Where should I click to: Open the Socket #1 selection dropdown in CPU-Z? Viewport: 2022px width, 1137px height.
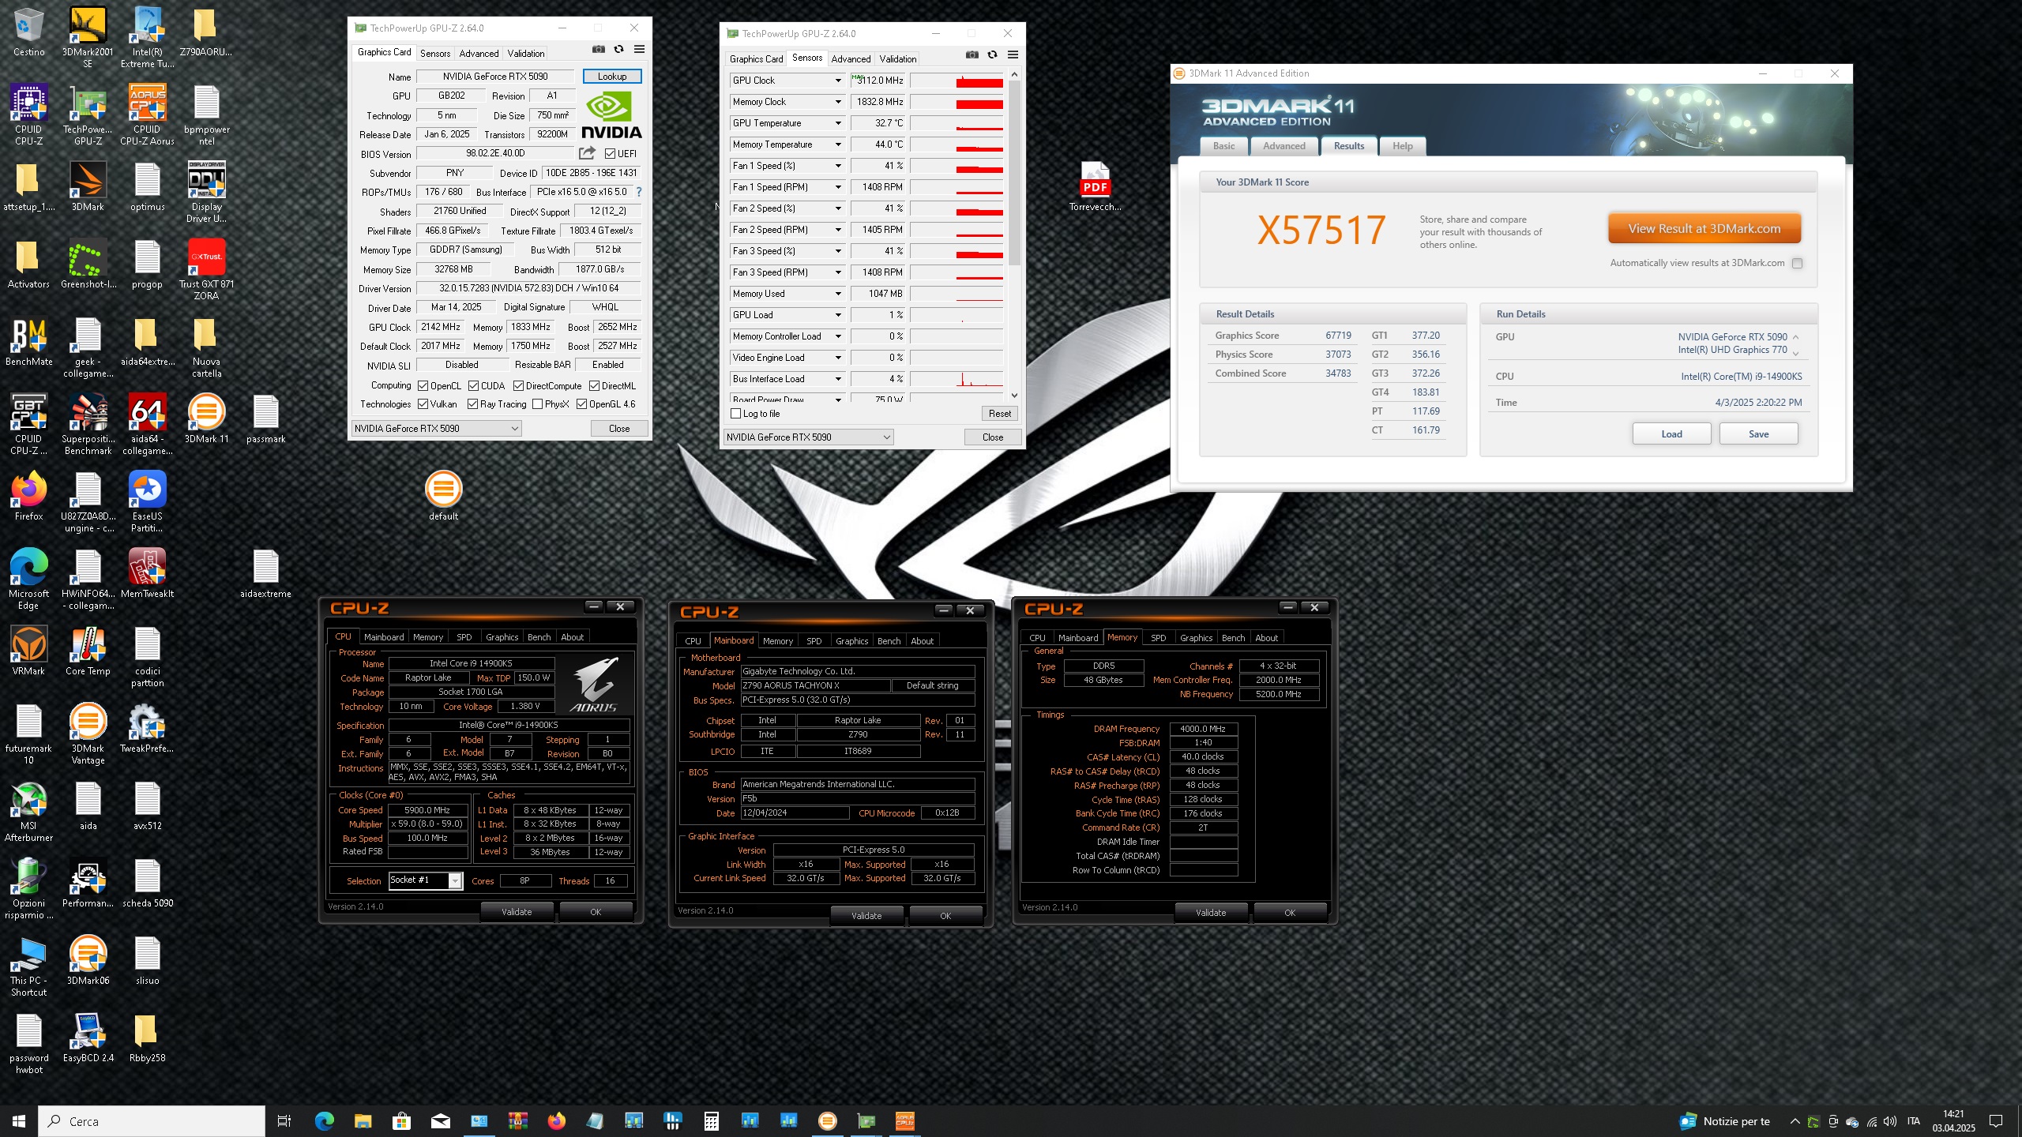click(455, 880)
